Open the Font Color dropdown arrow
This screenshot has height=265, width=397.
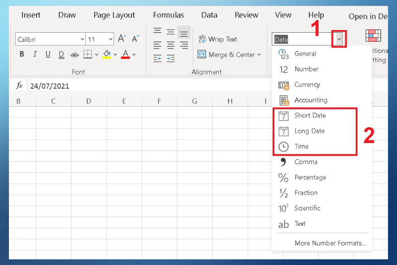[134, 55]
